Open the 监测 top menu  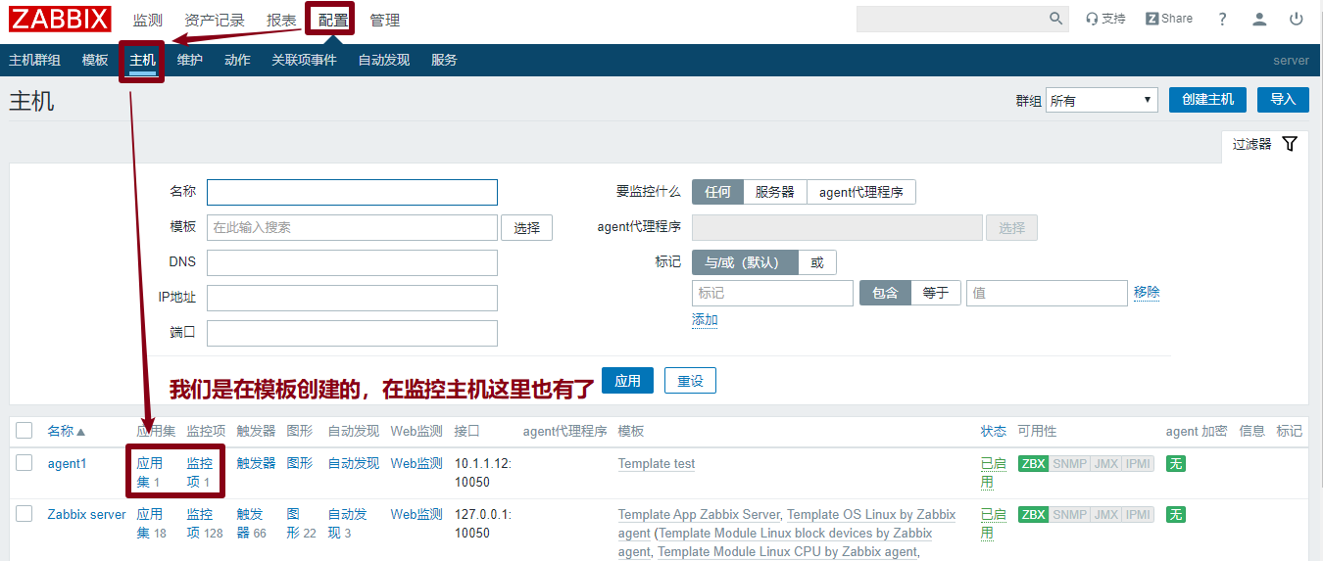pyautogui.click(x=148, y=20)
